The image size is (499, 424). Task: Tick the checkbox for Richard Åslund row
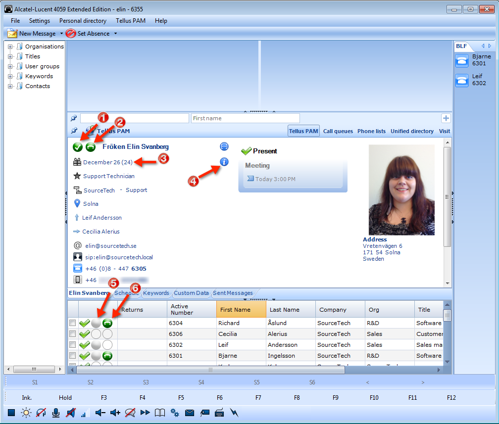click(73, 323)
